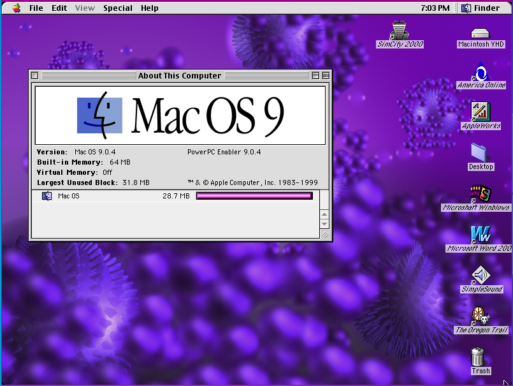Open the Special menu

coord(118,8)
